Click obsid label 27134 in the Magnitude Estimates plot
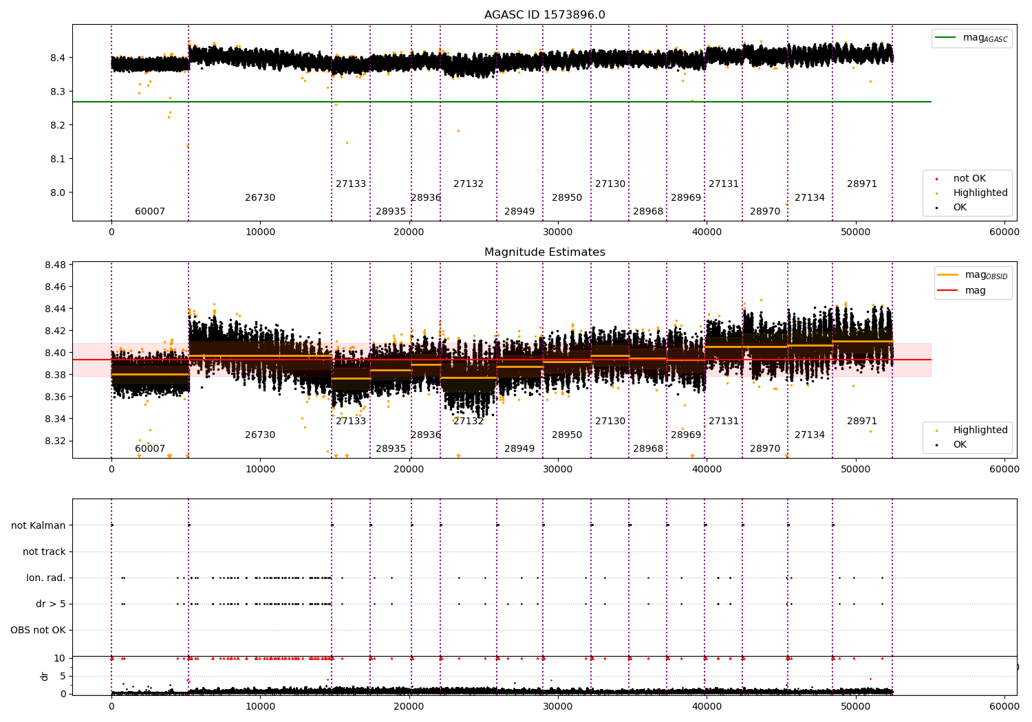The width and height of the screenshot is (1032, 722). 810,435
